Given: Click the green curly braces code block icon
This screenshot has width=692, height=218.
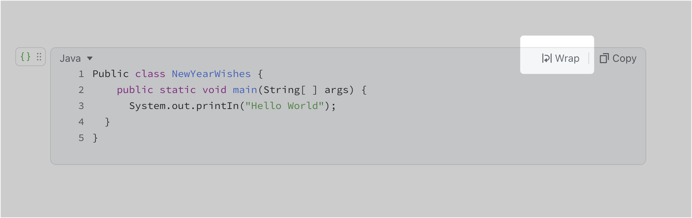Looking at the screenshot, I should pyautogui.click(x=25, y=56).
